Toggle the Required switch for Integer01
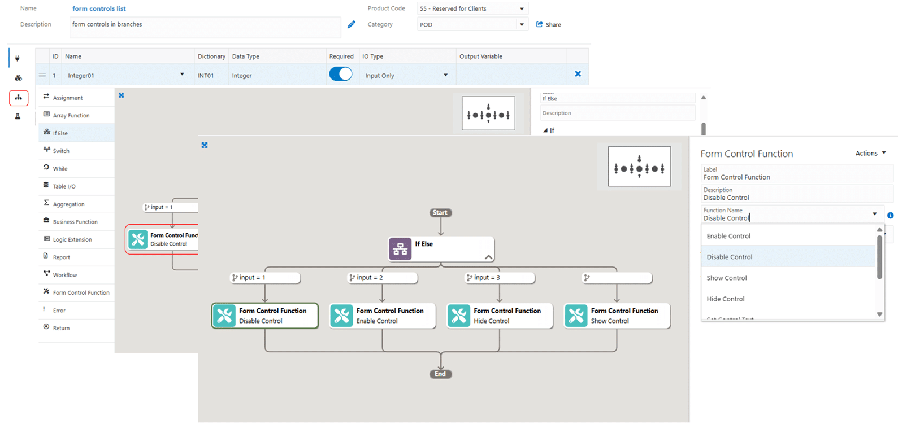The width and height of the screenshot is (898, 424). tap(341, 74)
